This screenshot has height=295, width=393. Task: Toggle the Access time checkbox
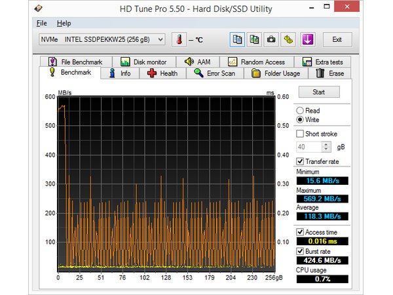pos(300,232)
